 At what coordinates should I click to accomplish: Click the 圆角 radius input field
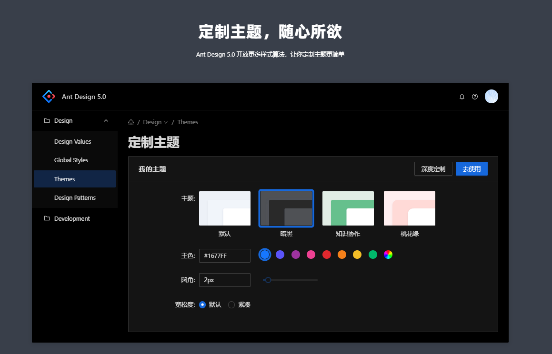pyautogui.click(x=225, y=280)
